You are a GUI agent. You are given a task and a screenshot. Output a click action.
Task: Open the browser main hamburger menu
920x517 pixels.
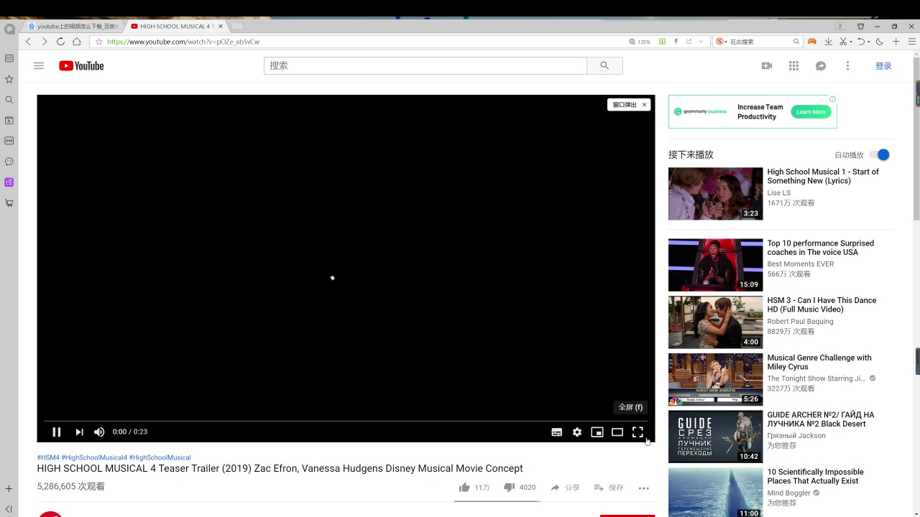(x=911, y=42)
